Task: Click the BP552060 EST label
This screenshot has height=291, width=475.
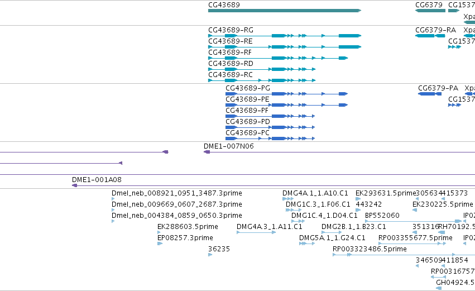Action: point(382,216)
